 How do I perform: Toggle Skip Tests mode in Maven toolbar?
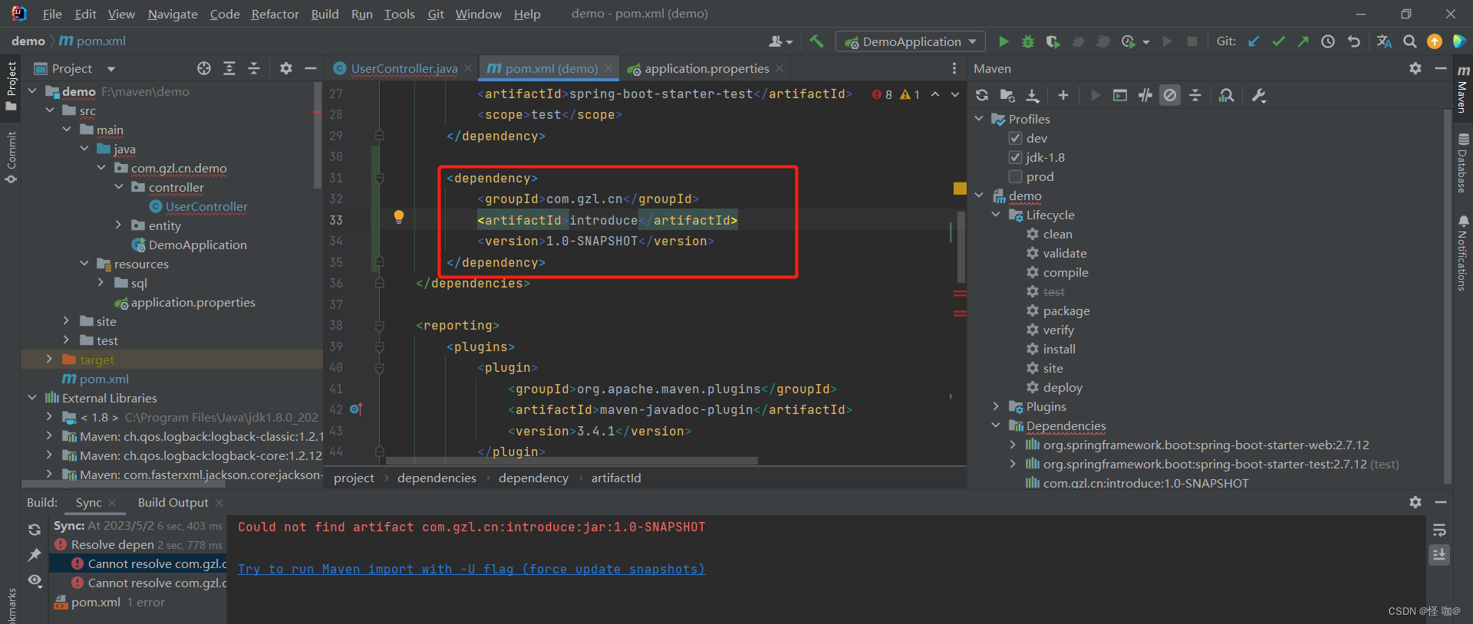[1170, 95]
